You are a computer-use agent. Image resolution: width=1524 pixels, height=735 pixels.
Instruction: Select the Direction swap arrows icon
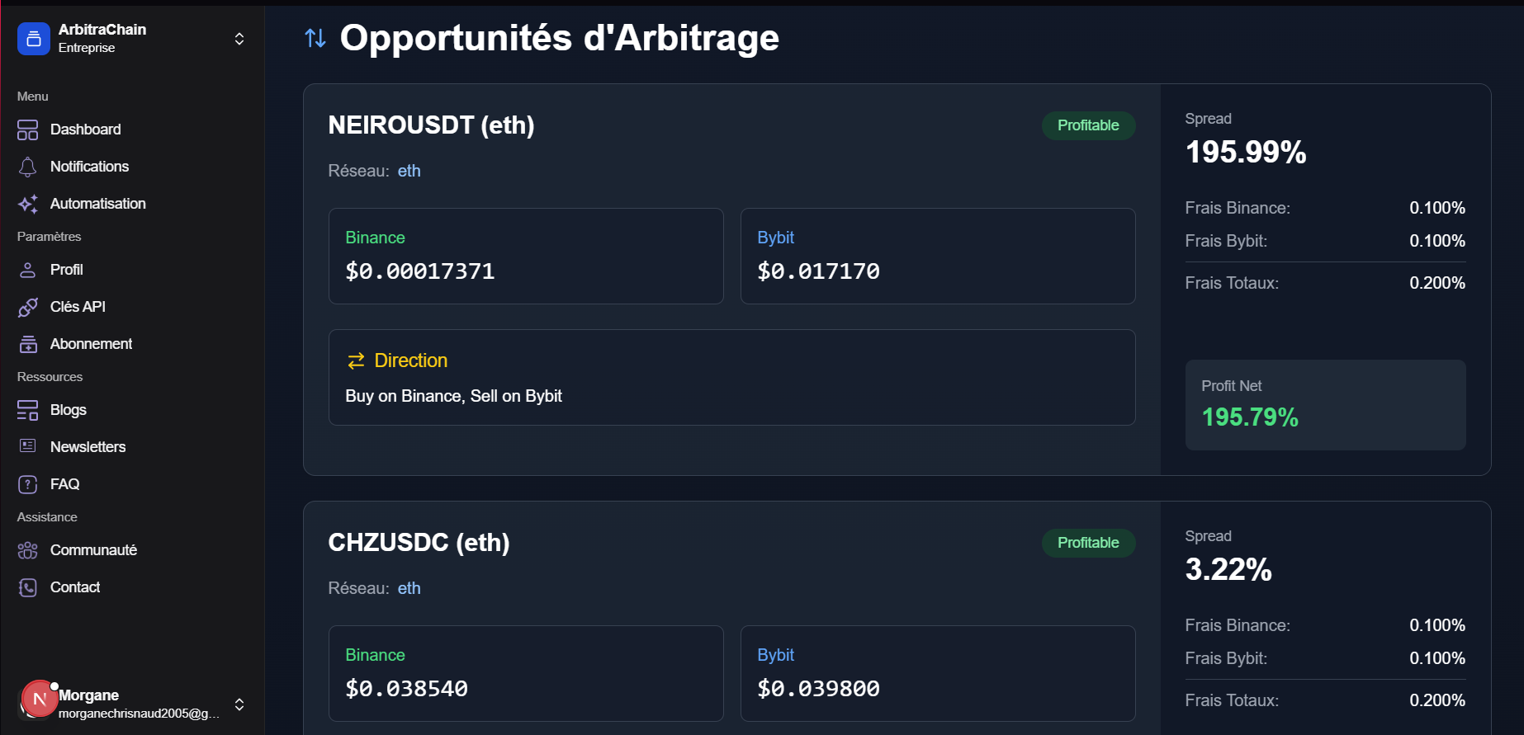[x=355, y=360]
